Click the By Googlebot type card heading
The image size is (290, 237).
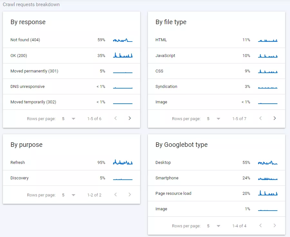tap(181, 145)
